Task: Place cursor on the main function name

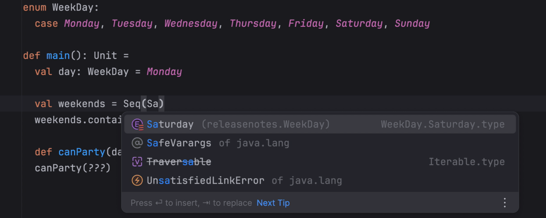Action: click(x=58, y=56)
